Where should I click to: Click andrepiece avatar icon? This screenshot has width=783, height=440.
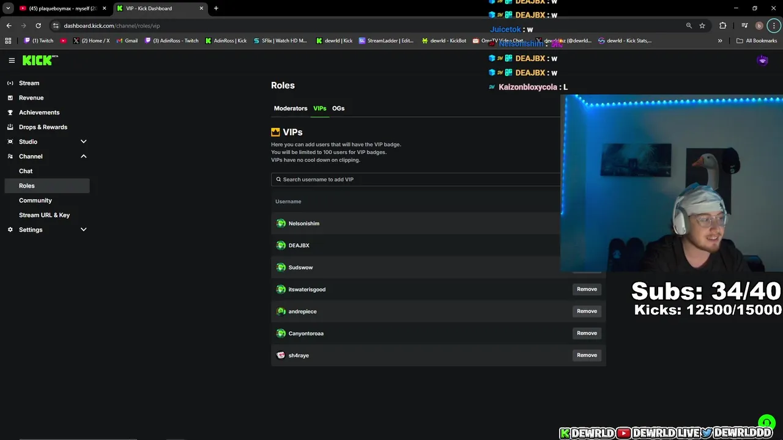click(281, 311)
